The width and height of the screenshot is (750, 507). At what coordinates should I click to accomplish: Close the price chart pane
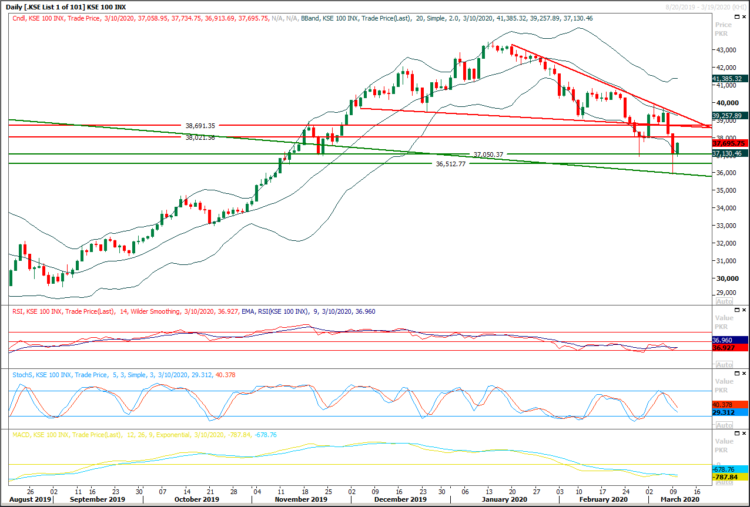point(744,18)
